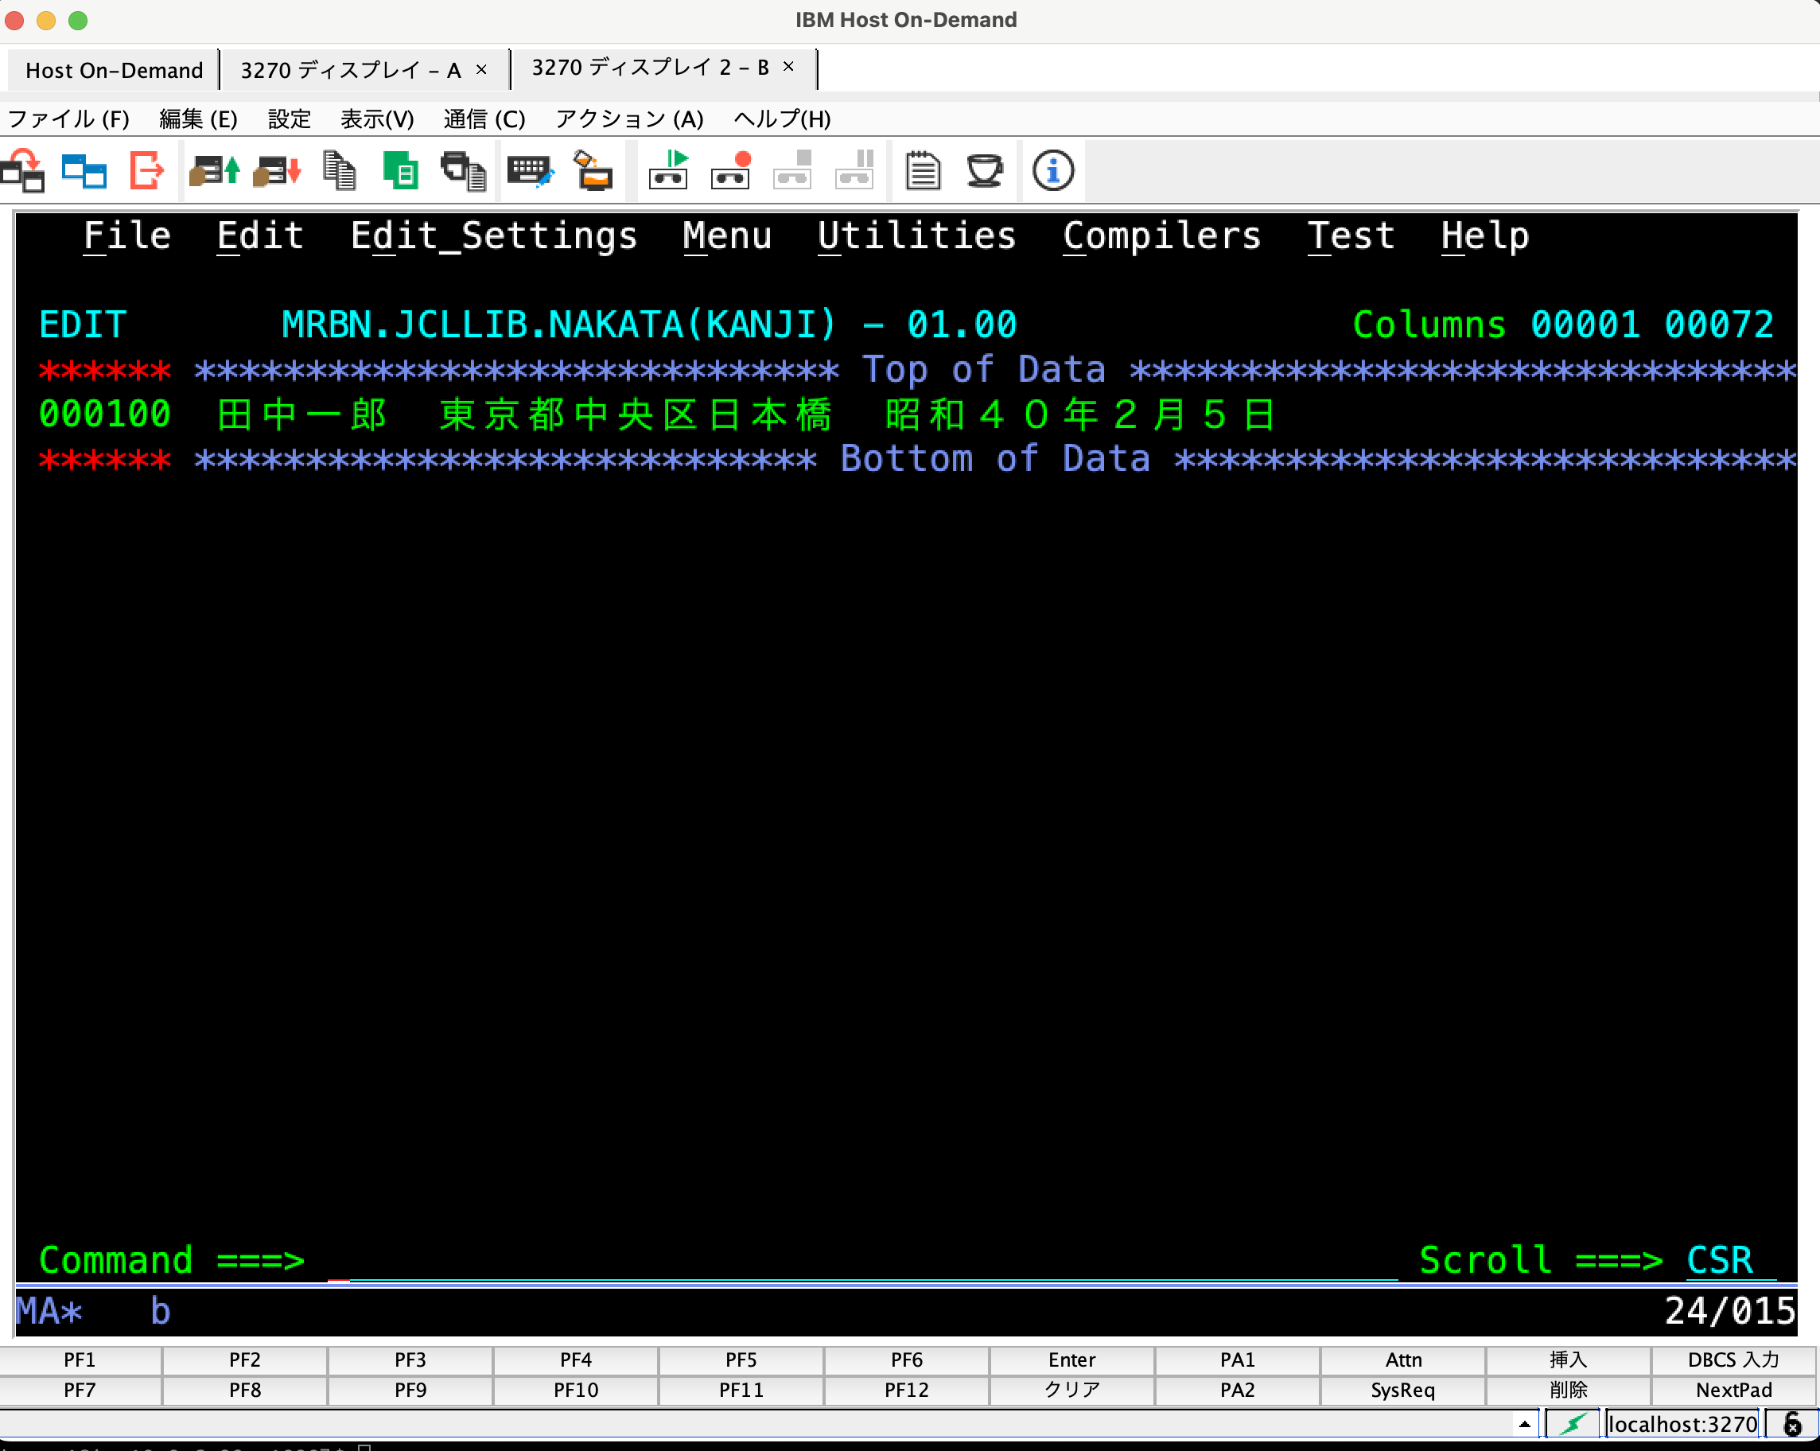
Task: Click the Java coffee cup icon
Action: click(985, 171)
